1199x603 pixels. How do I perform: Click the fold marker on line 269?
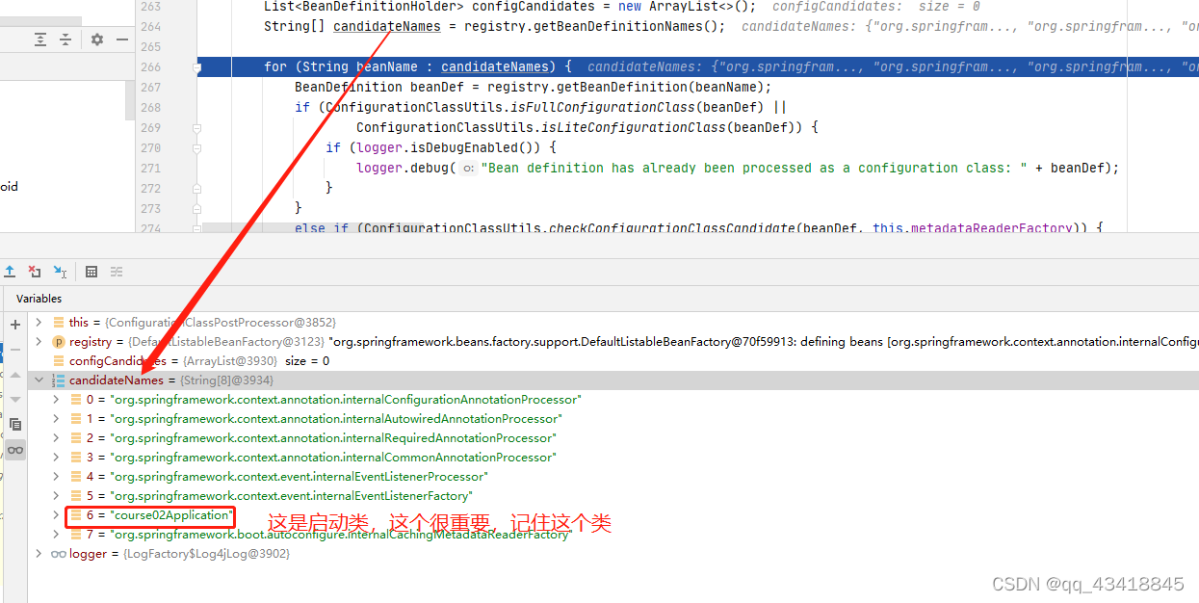[196, 127]
